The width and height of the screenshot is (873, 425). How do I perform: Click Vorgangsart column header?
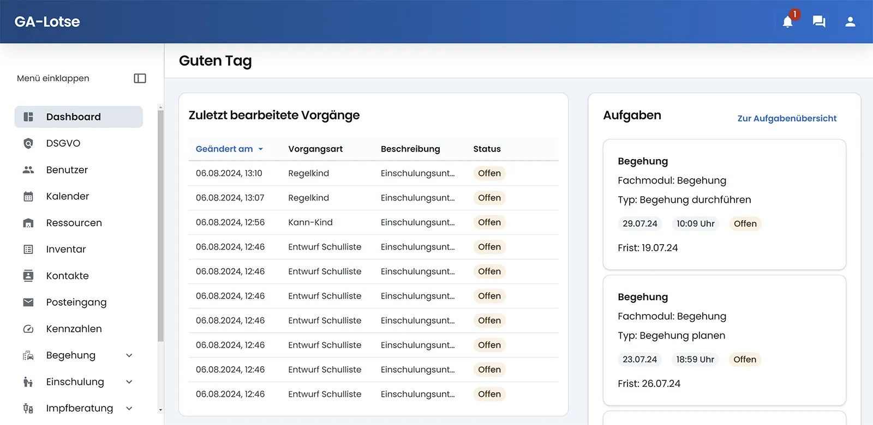315,149
